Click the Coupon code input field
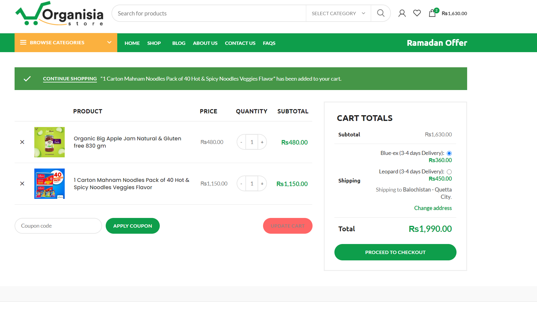Viewport: 537px width, 311px height. (58, 226)
